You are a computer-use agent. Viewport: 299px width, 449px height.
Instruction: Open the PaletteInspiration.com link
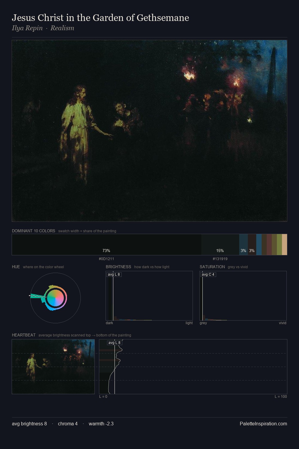[x=263, y=424]
